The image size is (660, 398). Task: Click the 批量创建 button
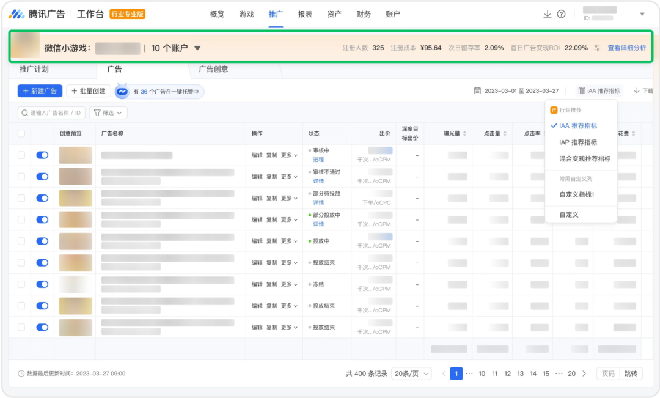point(89,91)
